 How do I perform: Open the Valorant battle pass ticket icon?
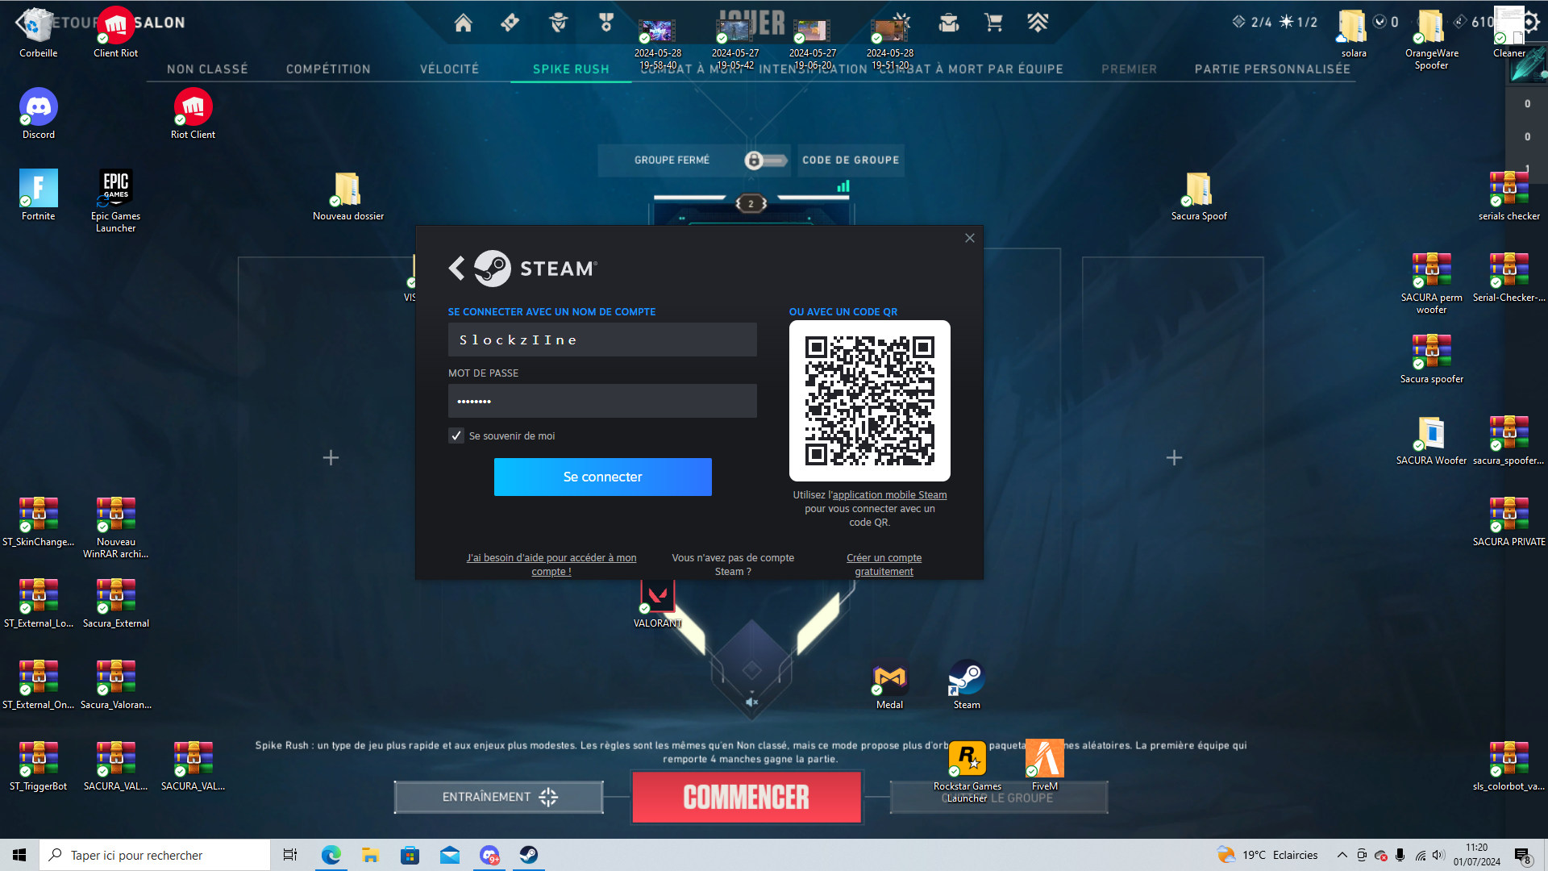click(510, 23)
